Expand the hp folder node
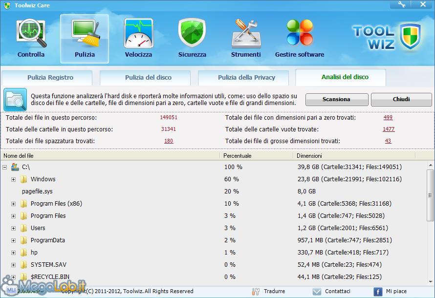 (13, 253)
